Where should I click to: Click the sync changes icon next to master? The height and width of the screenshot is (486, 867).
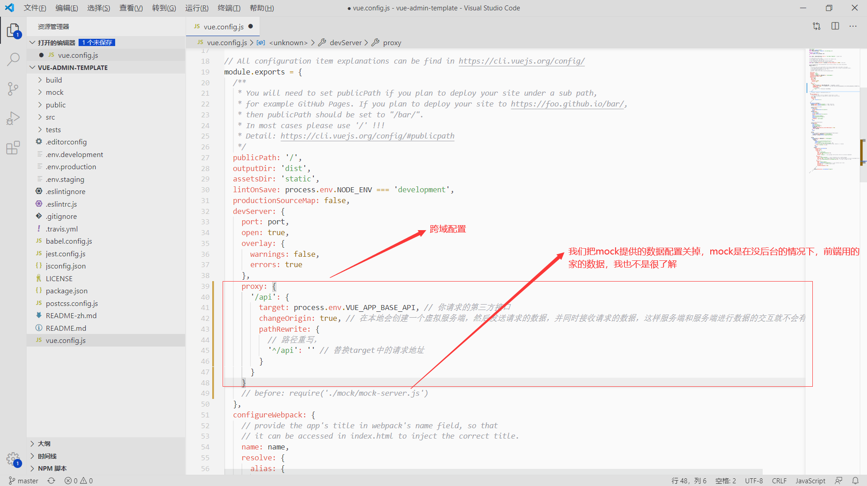pyautogui.click(x=51, y=481)
